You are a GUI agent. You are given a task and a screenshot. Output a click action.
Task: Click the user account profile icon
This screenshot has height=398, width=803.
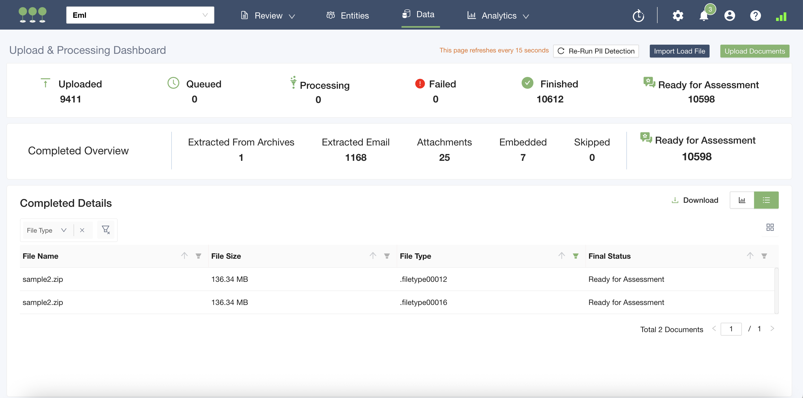point(729,16)
